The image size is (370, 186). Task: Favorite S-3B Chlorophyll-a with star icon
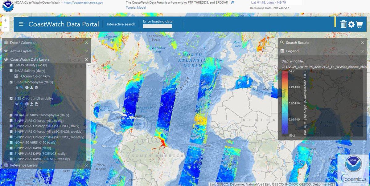pyautogui.click(x=17, y=104)
